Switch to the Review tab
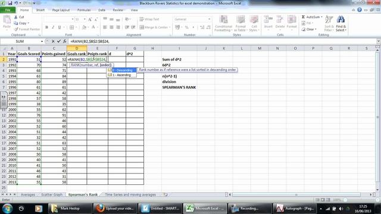Screen dimensions: 381x214 [118, 10]
